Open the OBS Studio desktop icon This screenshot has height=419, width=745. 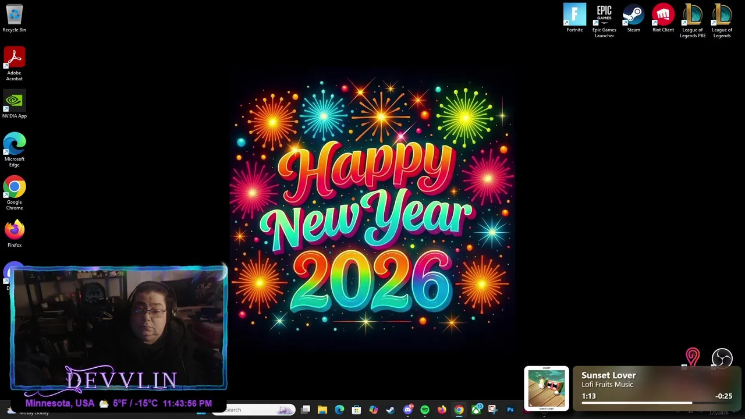click(722, 358)
